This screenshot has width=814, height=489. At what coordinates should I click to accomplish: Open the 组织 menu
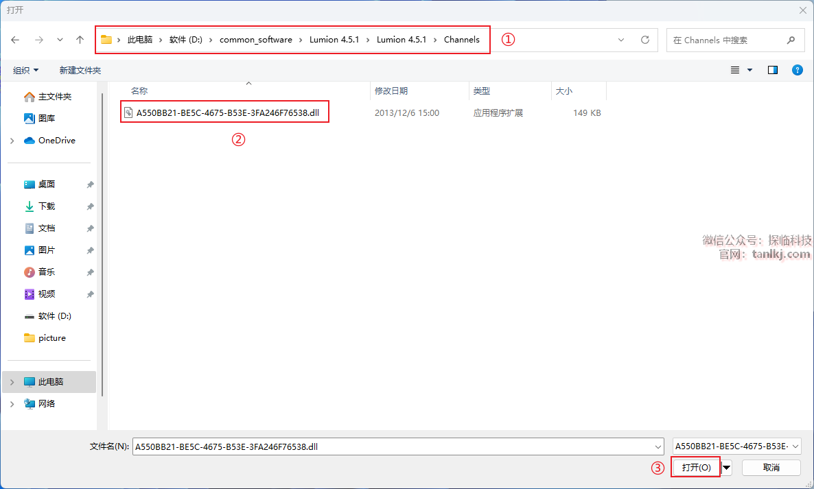25,70
